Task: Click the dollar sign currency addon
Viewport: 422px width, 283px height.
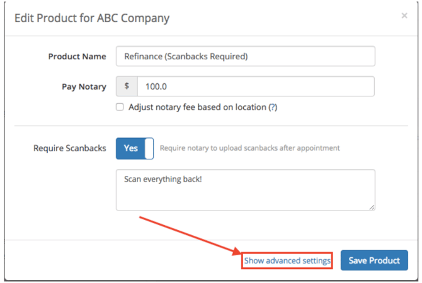Action: pyautogui.click(x=127, y=86)
